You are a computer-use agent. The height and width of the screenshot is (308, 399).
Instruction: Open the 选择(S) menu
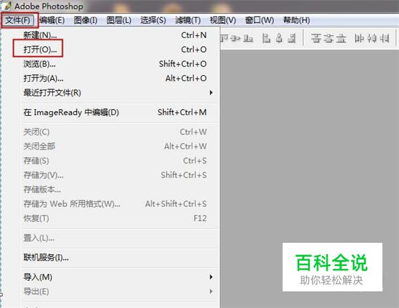point(153,20)
